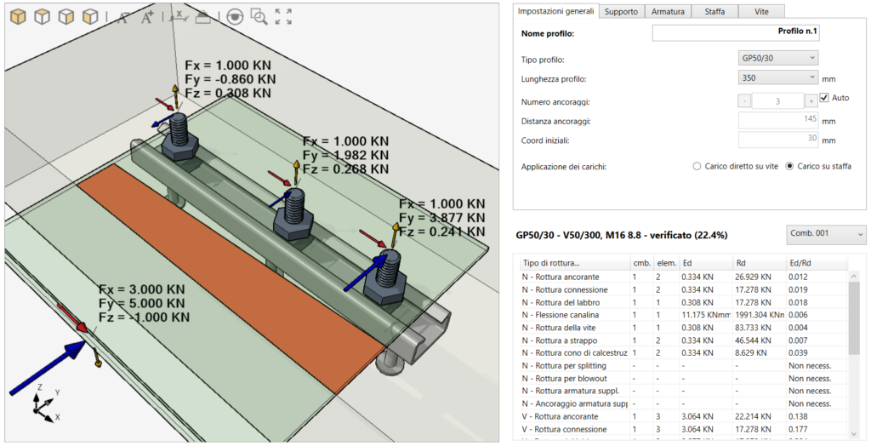The image size is (871, 446).
Task: Open the Lunghezza profilo 350 dropdown
Action: (777, 77)
